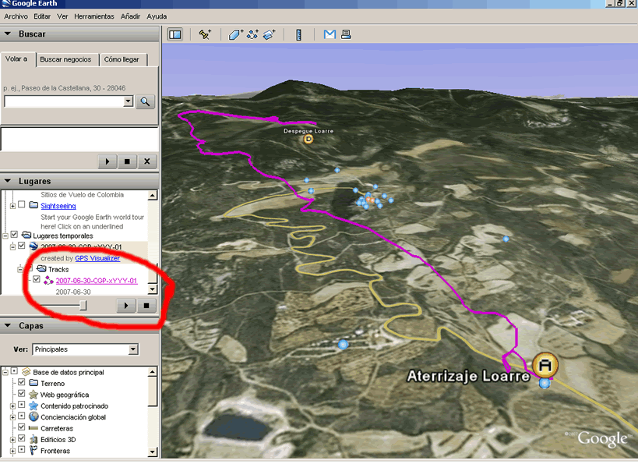Toggle the Contenido patrocinado checkbox

pos(22,406)
